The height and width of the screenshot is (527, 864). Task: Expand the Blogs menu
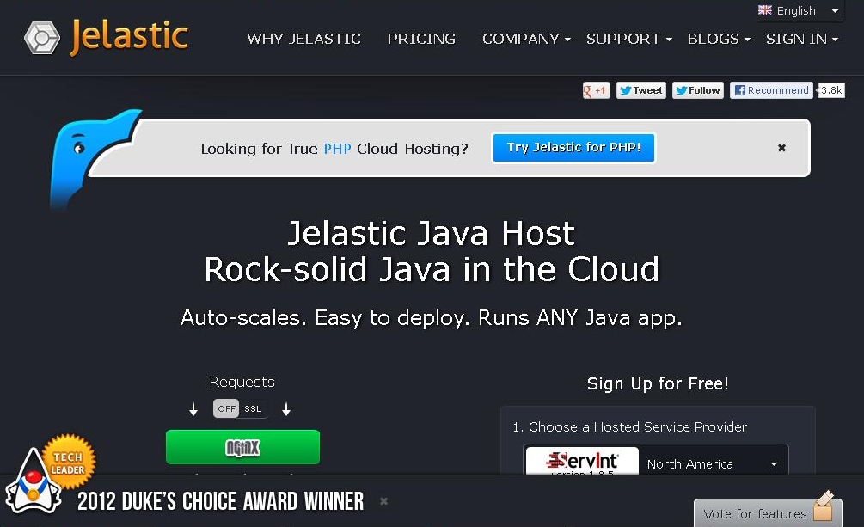[719, 39]
